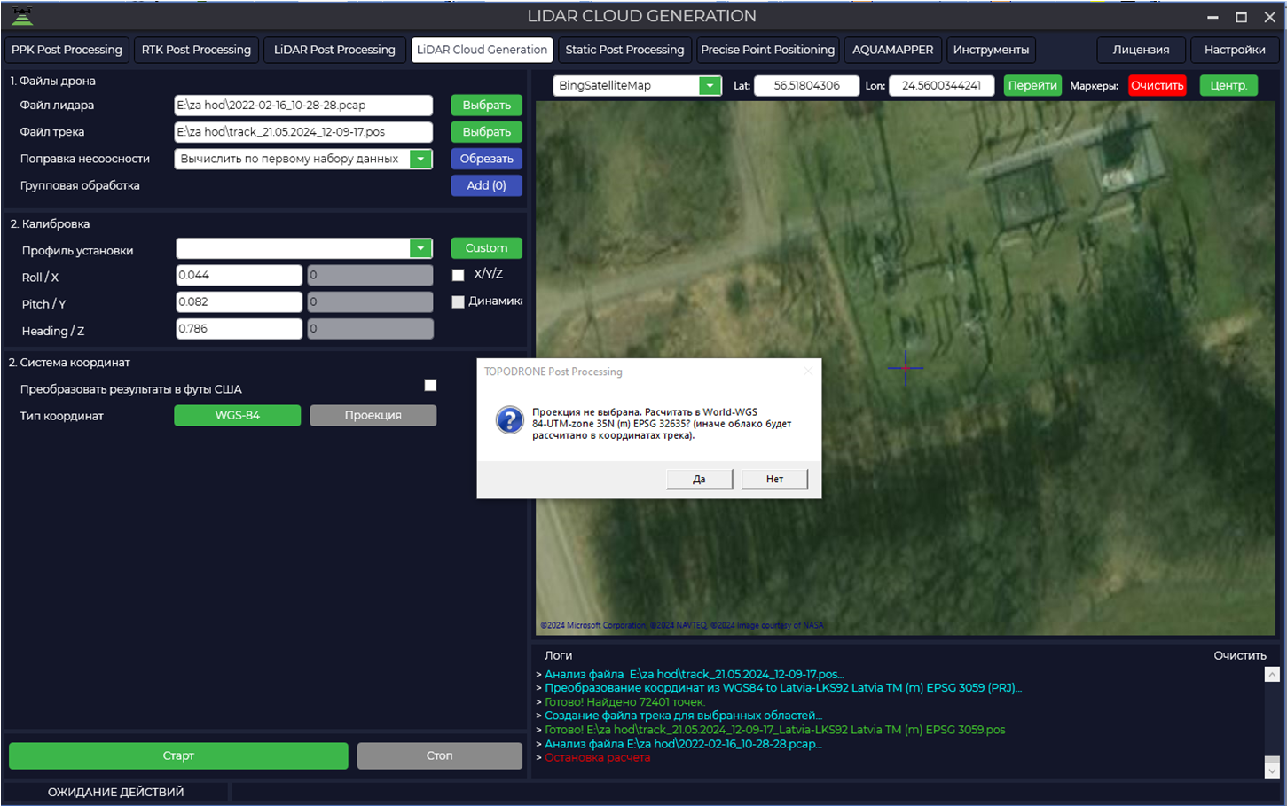The height and width of the screenshot is (806, 1287).
Task: Click the Центр. button
Action: pos(1228,85)
